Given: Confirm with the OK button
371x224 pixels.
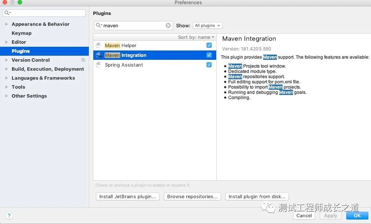Looking at the screenshot, I should point(357,215).
